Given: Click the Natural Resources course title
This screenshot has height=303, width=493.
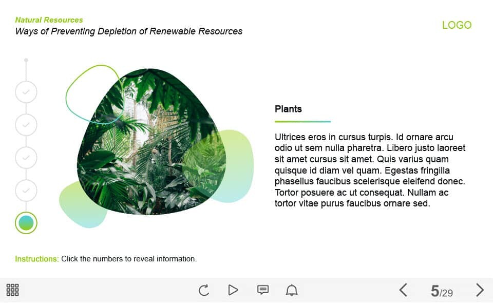Looking at the screenshot, I should (49, 20).
